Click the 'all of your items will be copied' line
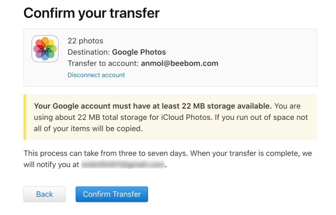The width and height of the screenshot is (336, 215). point(88,129)
